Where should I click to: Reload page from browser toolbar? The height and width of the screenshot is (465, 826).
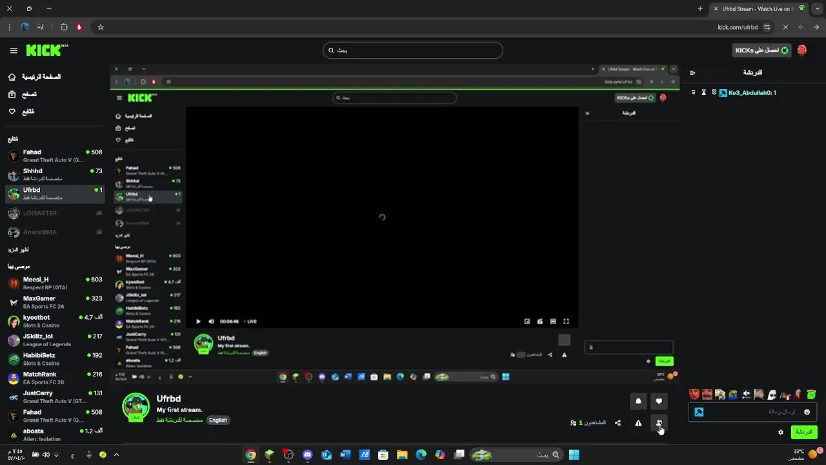785,27
